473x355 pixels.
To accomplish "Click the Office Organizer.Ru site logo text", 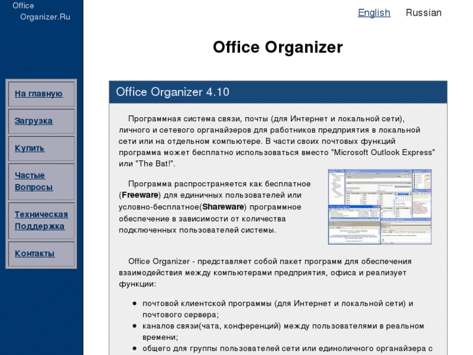I will 41,11.
